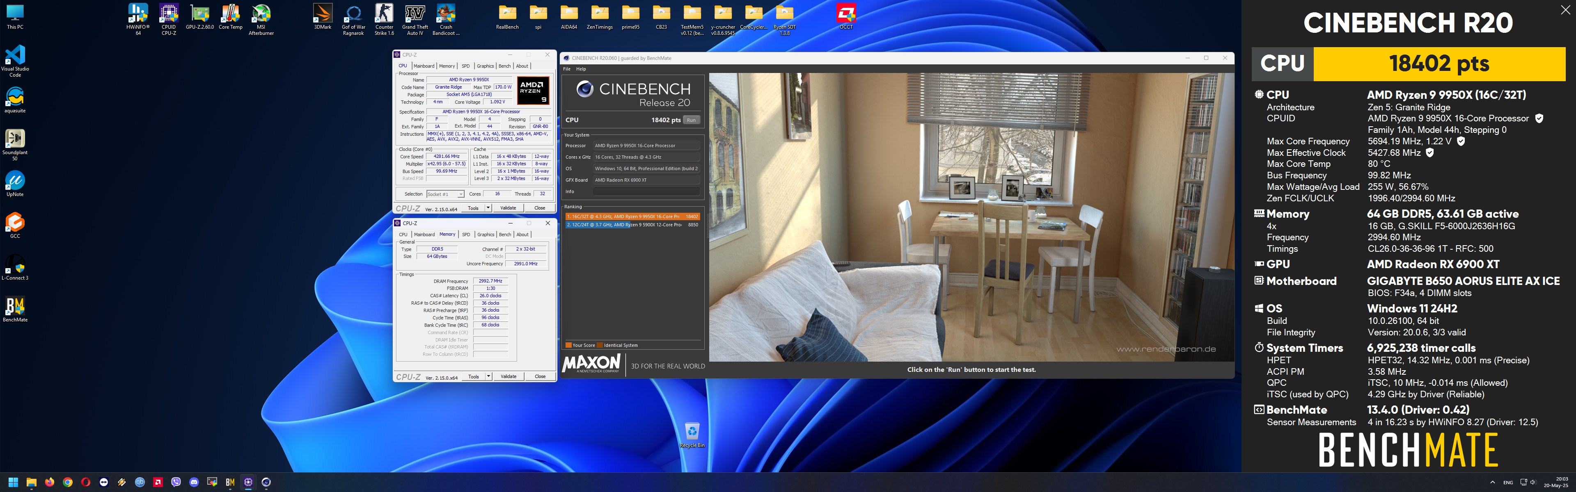Select the 12C/24T Ryzen 5900X ranking row
Viewport: 1576px width, 492px height.
632,225
